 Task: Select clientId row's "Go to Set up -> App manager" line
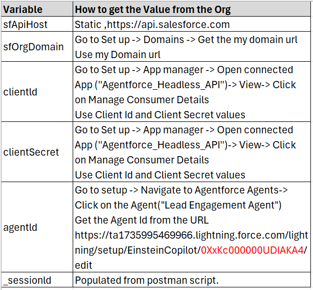tap(184, 70)
